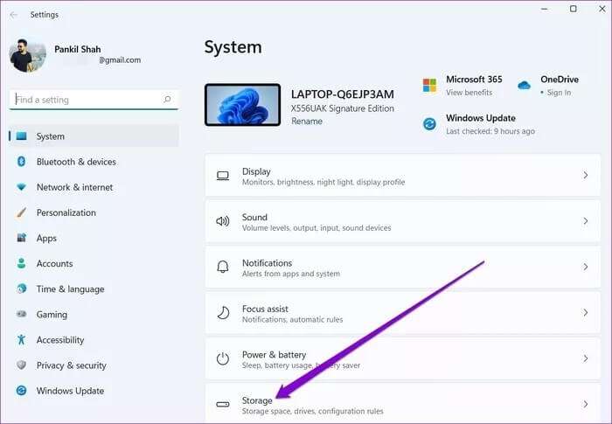Select System icon in the sidebar
The width and height of the screenshot is (612, 424).
click(22, 136)
